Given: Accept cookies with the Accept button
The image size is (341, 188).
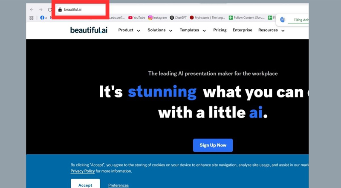Looking at the screenshot, I should point(85,184).
